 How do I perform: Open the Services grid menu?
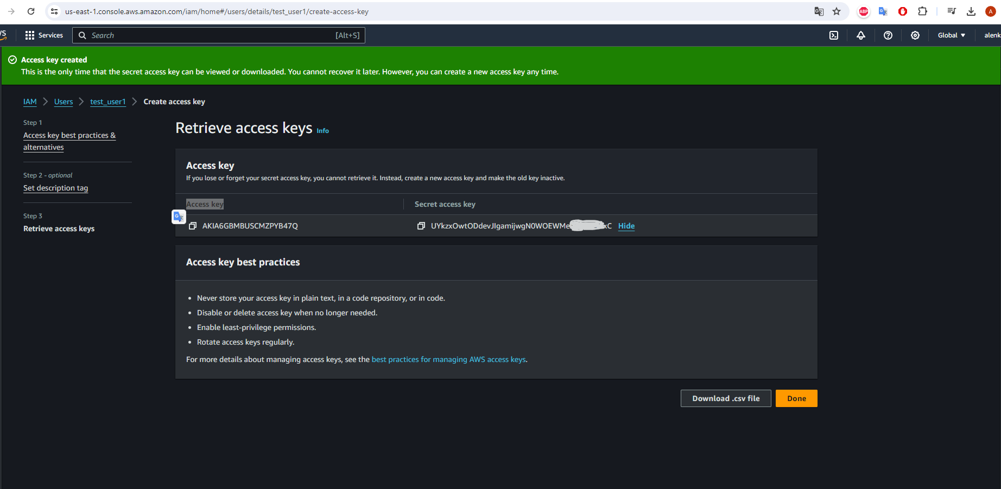(x=44, y=35)
